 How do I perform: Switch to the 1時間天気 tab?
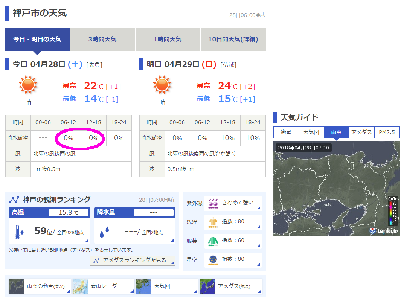click(x=168, y=39)
